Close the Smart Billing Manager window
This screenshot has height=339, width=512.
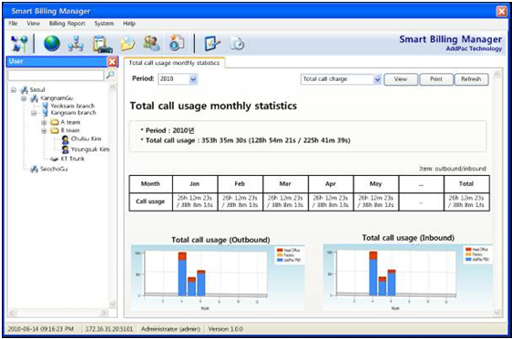502,12
